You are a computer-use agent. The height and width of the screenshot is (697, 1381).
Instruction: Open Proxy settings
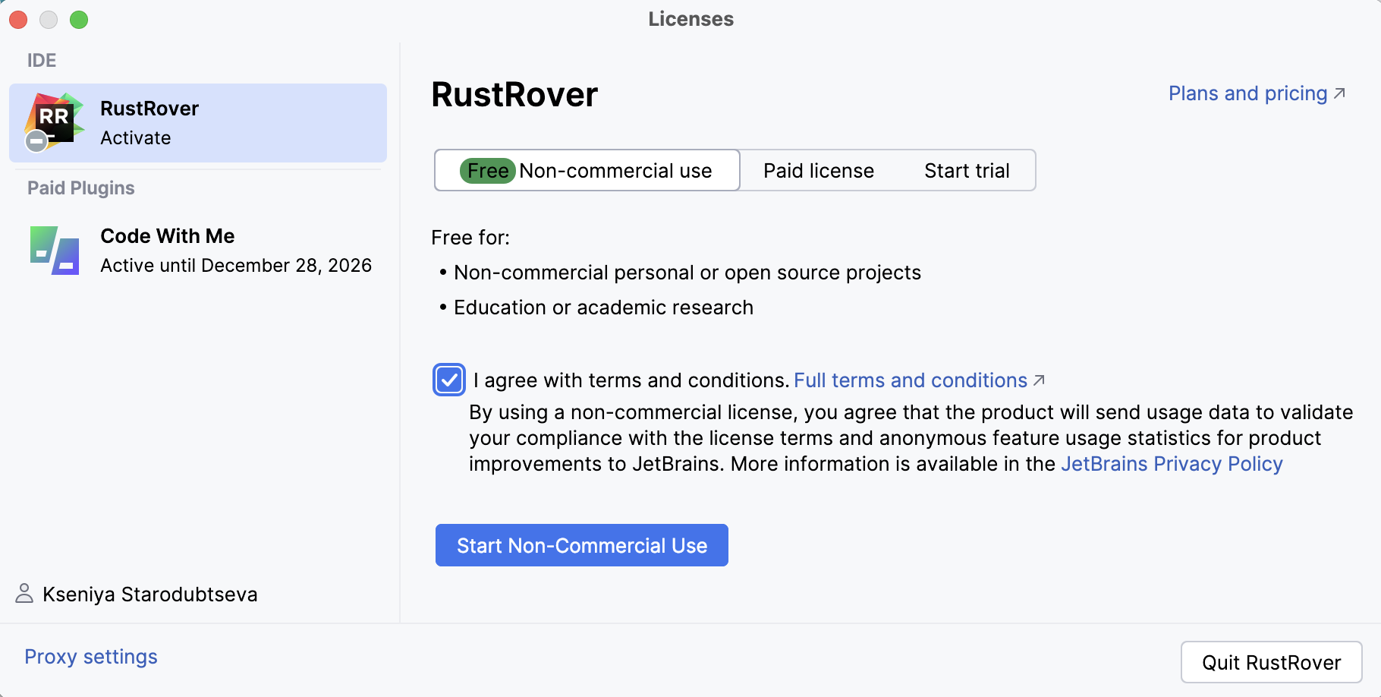click(90, 656)
